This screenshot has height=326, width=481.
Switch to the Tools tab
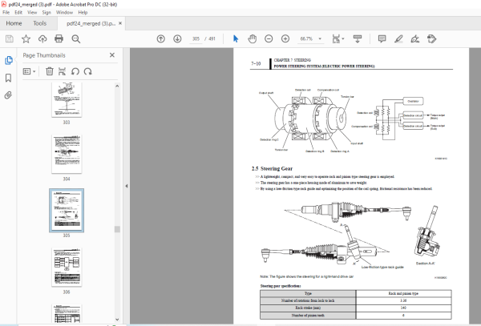point(40,23)
